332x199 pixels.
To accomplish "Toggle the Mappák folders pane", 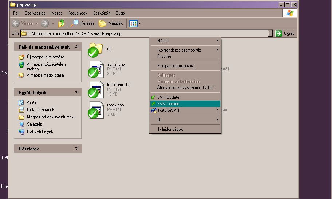I will coord(111,23).
